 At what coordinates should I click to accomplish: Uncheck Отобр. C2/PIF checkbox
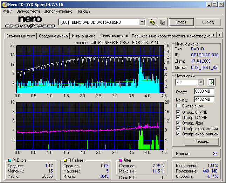tap(178, 118)
